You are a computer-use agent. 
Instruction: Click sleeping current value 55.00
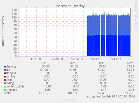click(x=46, y=66)
